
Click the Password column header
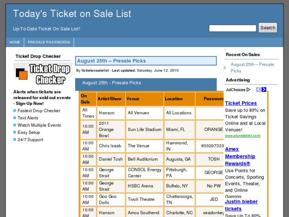210,99
